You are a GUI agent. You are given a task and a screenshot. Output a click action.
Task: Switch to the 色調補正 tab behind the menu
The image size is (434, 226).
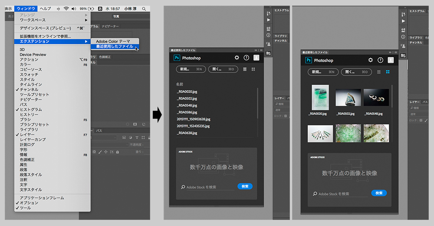(x=105, y=57)
